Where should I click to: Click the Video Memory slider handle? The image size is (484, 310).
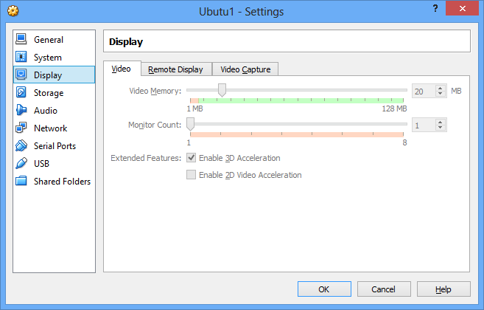click(x=222, y=90)
